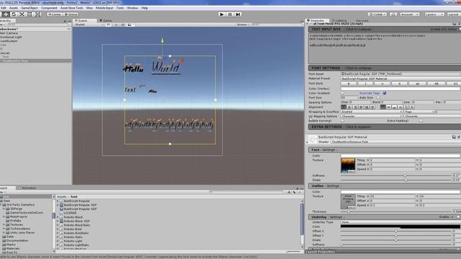This screenshot has width=461, height=259.
Task: Expand BadScript-Regular font asset
Action: [58, 201]
